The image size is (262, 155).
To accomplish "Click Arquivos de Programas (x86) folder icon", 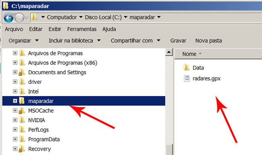I will tap(22, 63).
